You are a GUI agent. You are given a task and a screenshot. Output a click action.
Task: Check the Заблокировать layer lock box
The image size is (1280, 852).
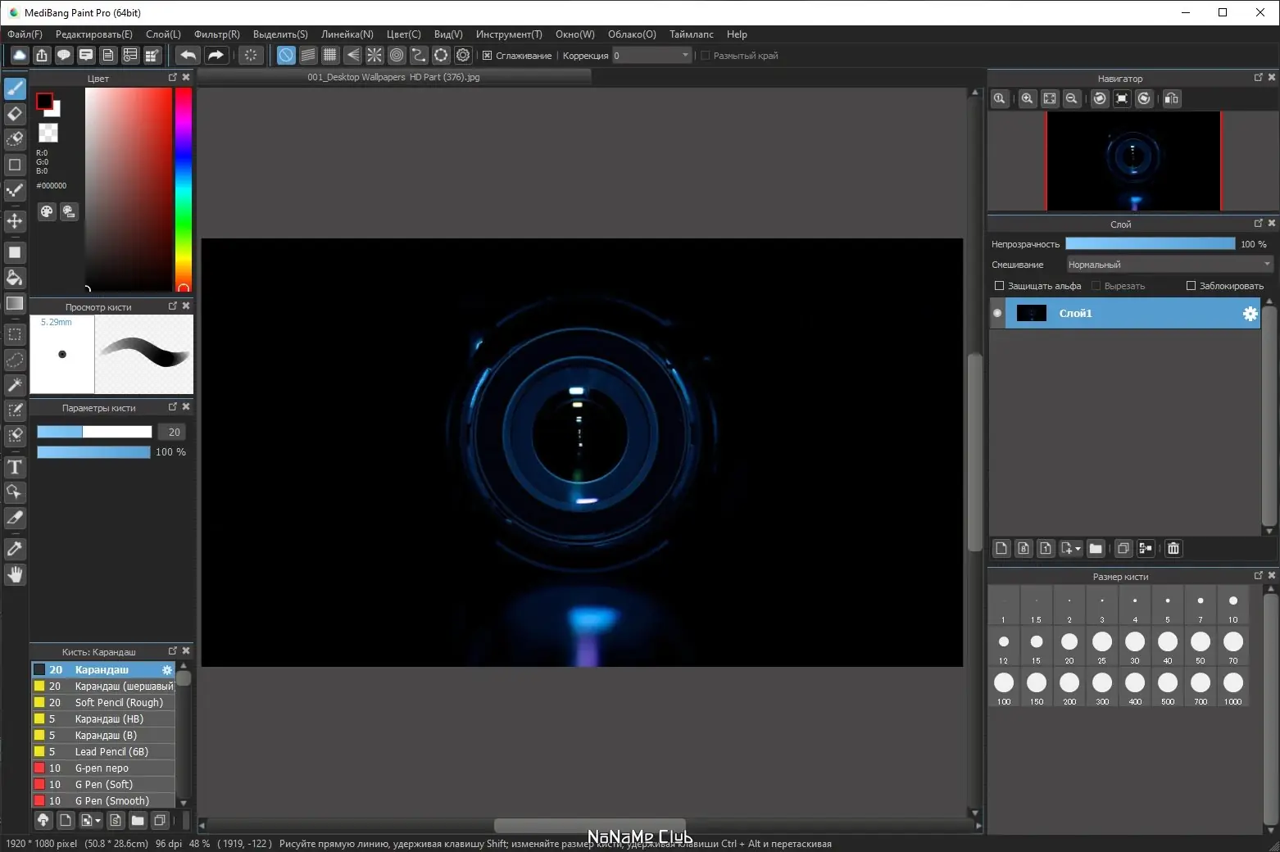click(1191, 286)
